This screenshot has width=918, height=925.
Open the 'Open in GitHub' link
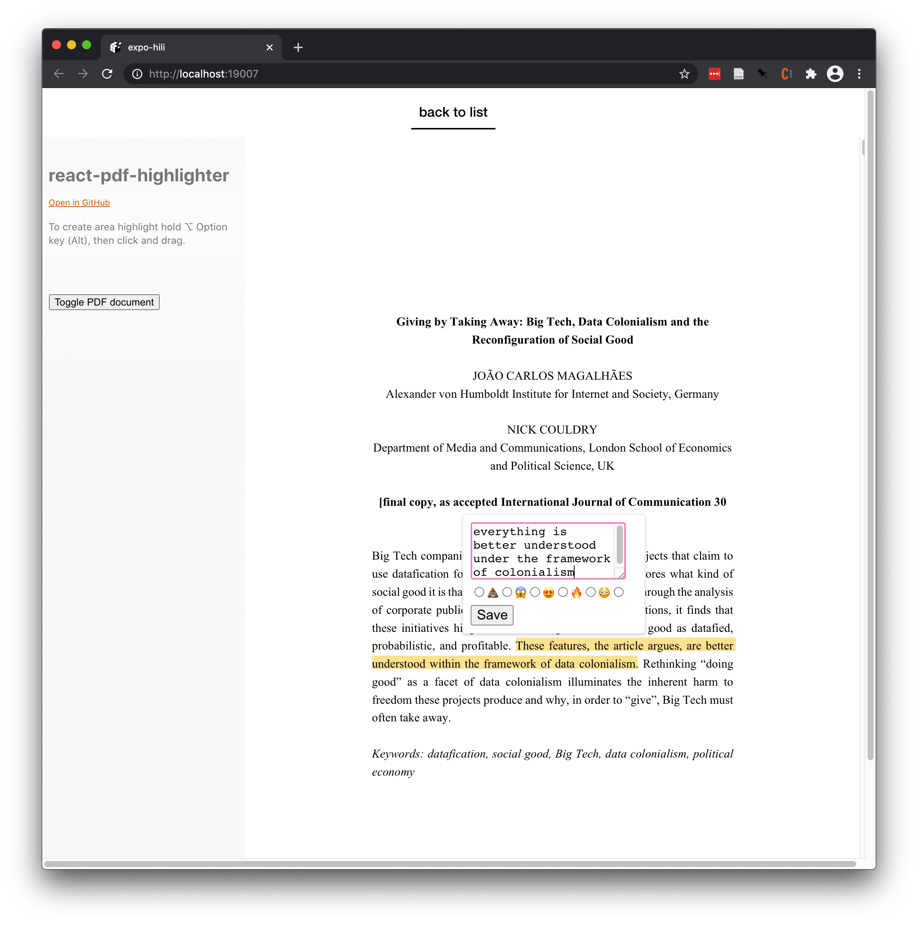click(x=79, y=202)
